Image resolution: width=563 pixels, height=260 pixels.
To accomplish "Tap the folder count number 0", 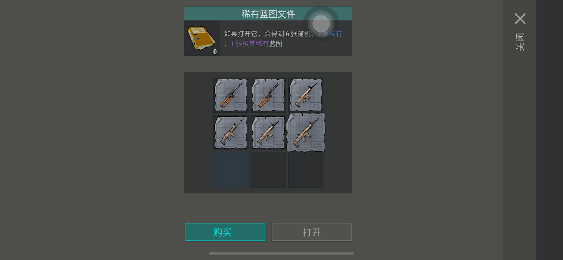I will coord(215,52).
